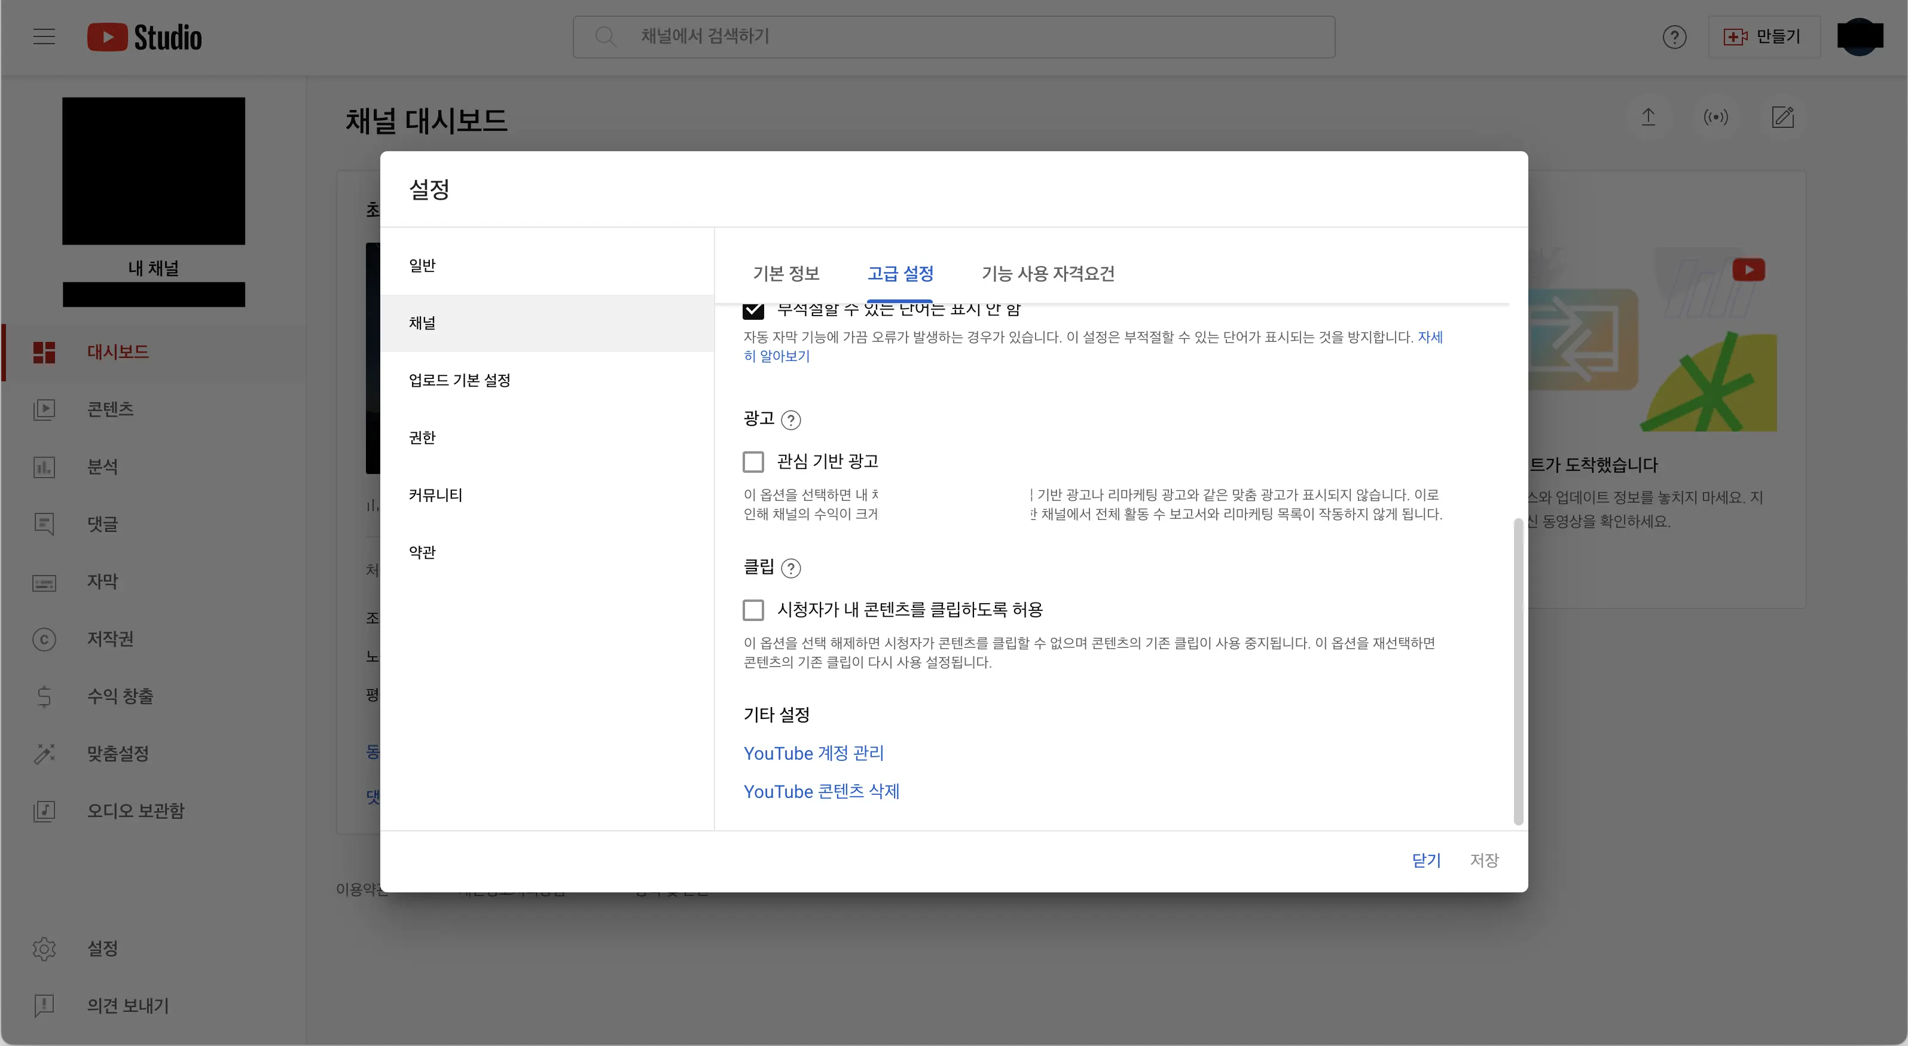Click the create post pencil icon
The width and height of the screenshot is (1908, 1046).
pyautogui.click(x=1782, y=117)
